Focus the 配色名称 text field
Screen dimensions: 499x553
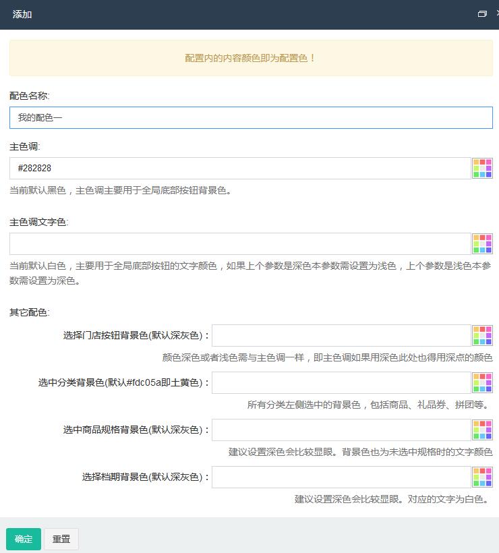click(x=251, y=117)
